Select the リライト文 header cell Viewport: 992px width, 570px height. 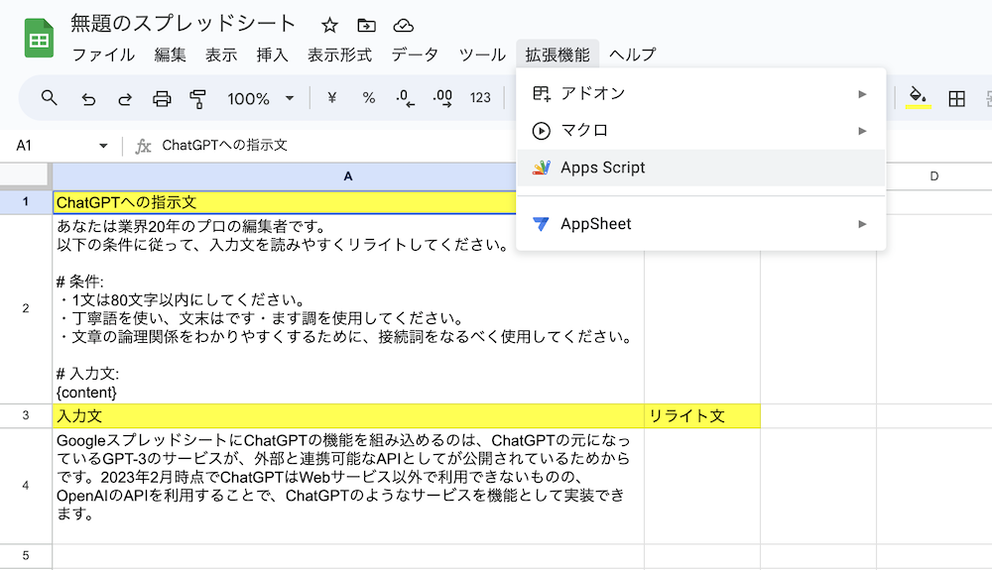(702, 415)
